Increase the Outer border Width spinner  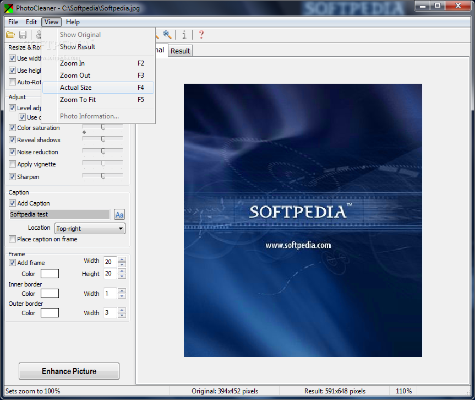pyautogui.click(x=122, y=310)
